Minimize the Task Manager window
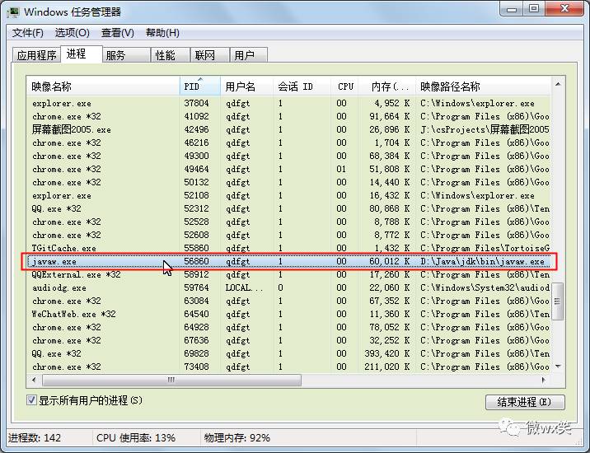The image size is (590, 453). tap(512, 9)
